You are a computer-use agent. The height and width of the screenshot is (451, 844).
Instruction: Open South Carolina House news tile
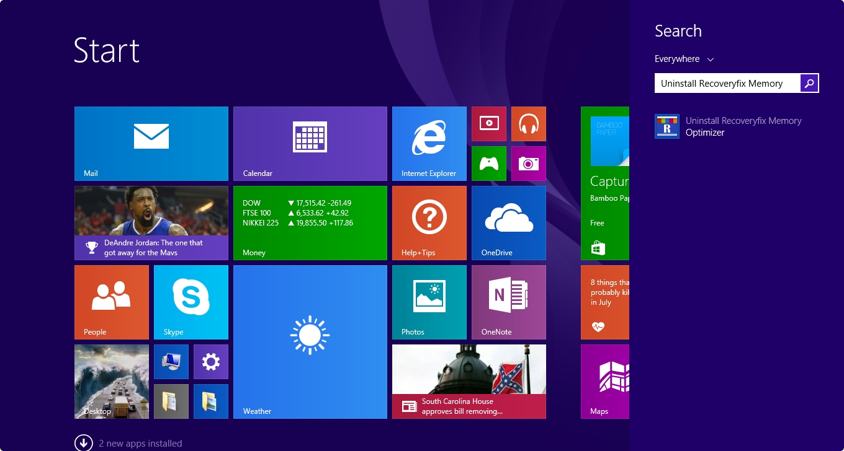tap(469, 382)
